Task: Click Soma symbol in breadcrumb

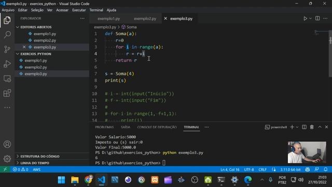Action: coord(129,27)
